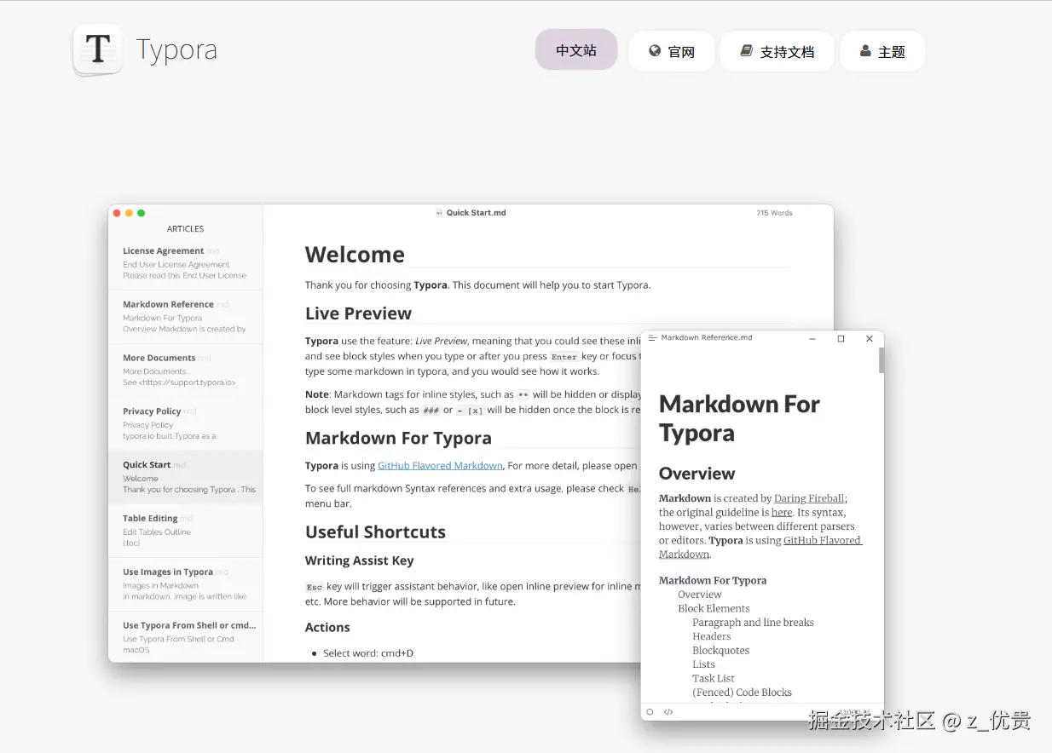The width and height of the screenshot is (1052, 753).
Task: Jump to Block Elements in contents
Action: pyautogui.click(x=714, y=608)
